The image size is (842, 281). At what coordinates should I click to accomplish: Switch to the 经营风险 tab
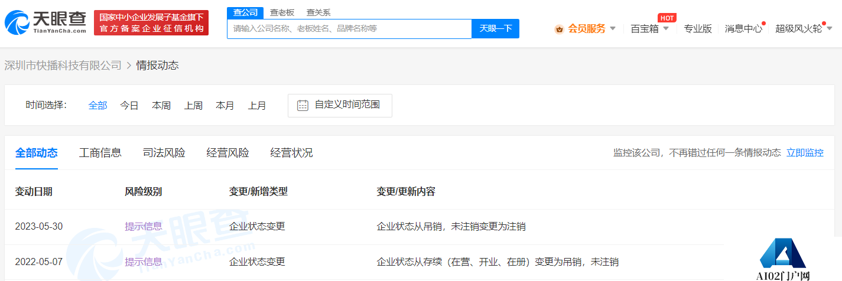(228, 153)
